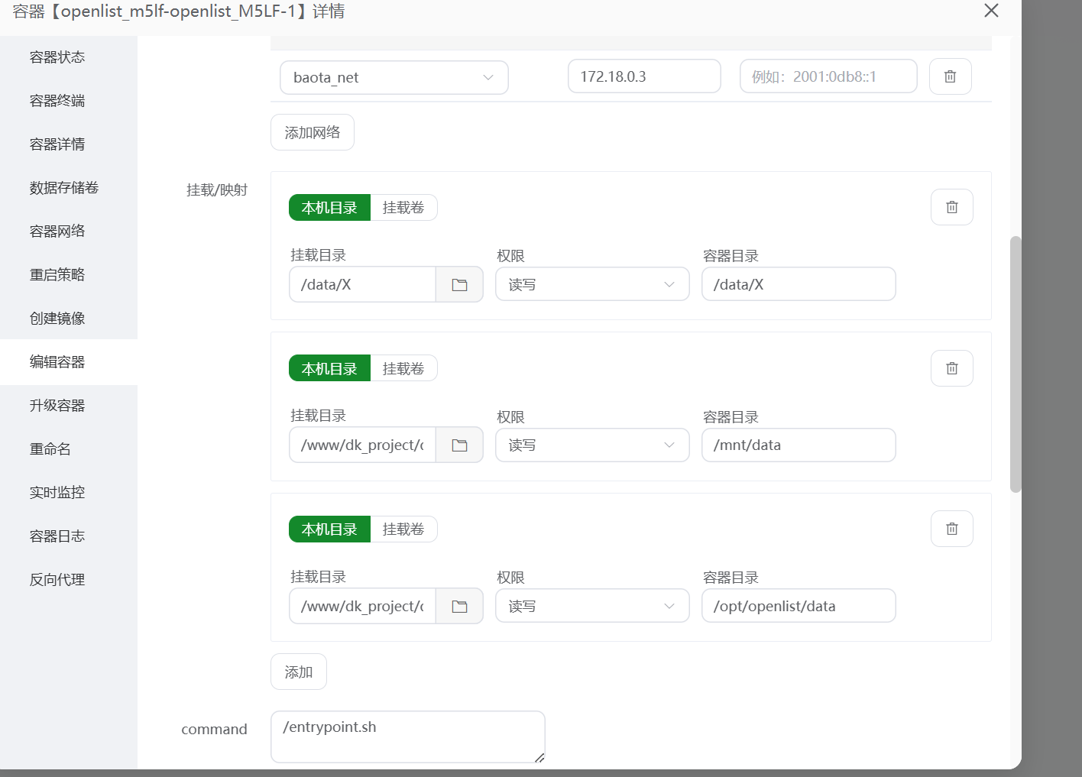This screenshot has width=1082, height=777.
Task: Select 挂载卷 for the /mnt/data mapping
Action: click(x=404, y=367)
